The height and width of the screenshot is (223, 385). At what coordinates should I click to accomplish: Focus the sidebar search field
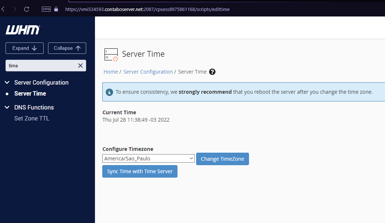coord(41,66)
